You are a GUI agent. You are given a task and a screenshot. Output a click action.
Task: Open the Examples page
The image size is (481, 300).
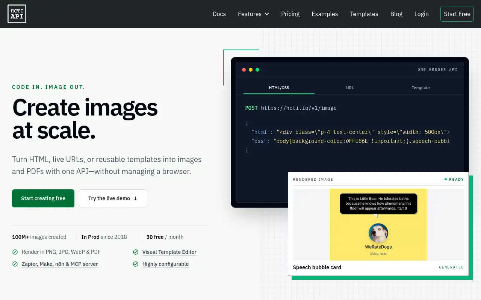click(325, 14)
